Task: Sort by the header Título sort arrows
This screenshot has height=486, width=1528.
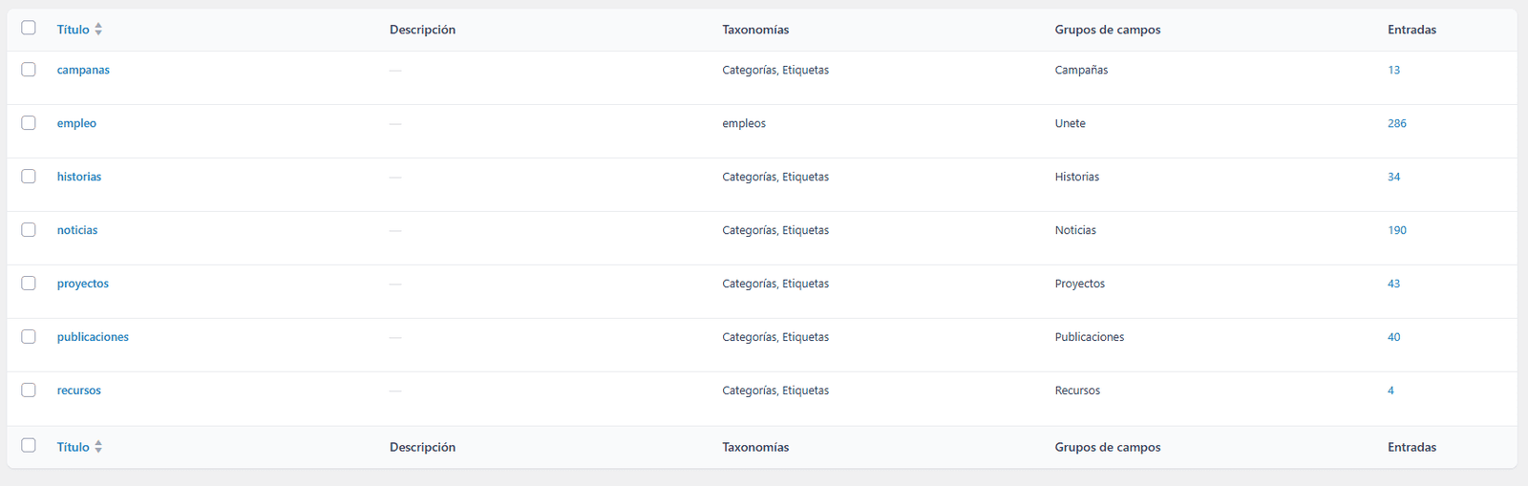Action: (98, 30)
